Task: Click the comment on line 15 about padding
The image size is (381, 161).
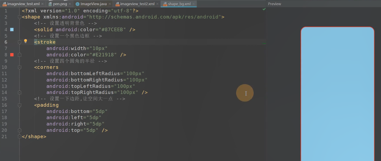Action: (79, 99)
